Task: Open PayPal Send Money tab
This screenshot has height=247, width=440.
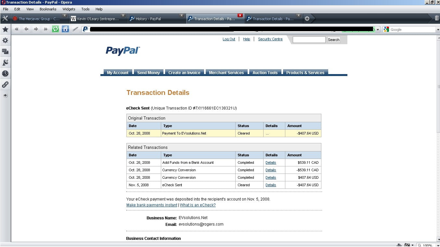Action: click(x=149, y=72)
